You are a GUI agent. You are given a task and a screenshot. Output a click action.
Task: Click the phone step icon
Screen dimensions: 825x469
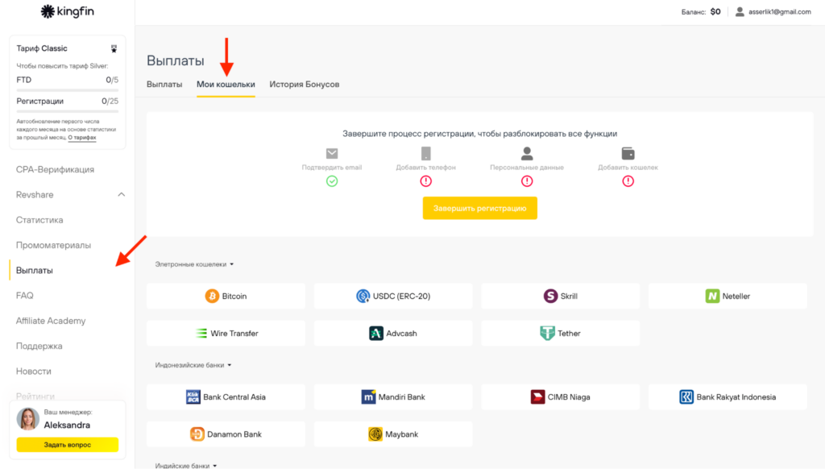425,153
